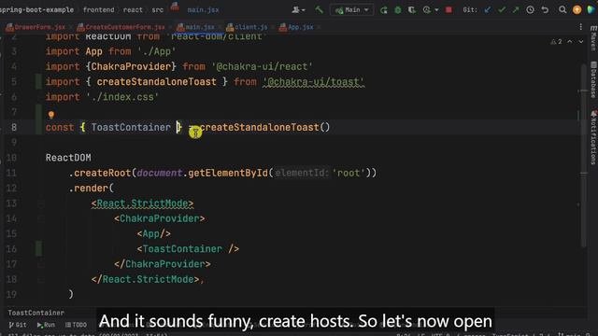The width and height of the screenshot is (598, 336).
Task: Collapse the ChakraProvider fold marker on line 14
Action: click(41, 218)
